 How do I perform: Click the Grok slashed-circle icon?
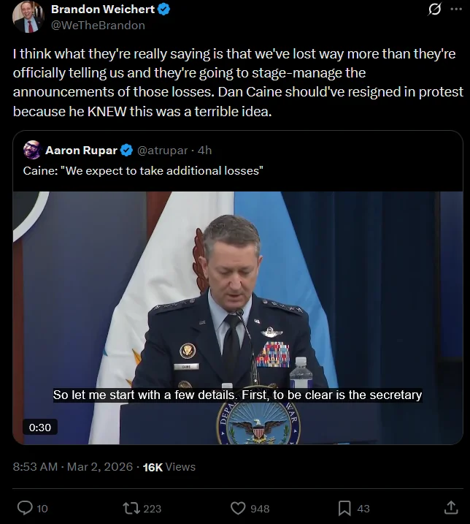coord(434,10)
